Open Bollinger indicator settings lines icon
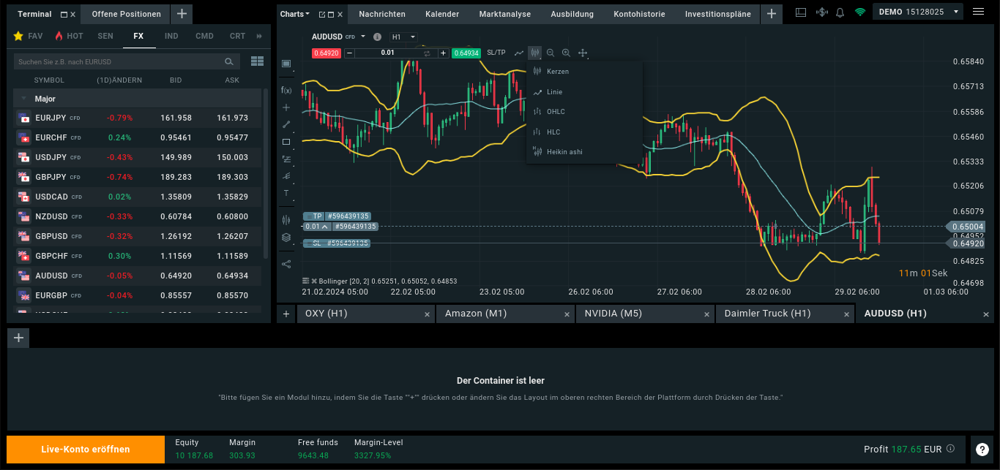 tap(305, 281)
